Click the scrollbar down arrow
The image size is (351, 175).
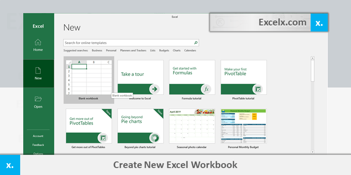click(313, 152)
